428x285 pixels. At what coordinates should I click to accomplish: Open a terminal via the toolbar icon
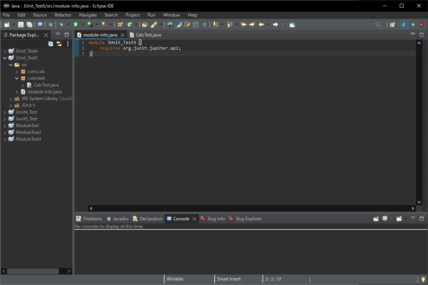click(x=40, y=24)
